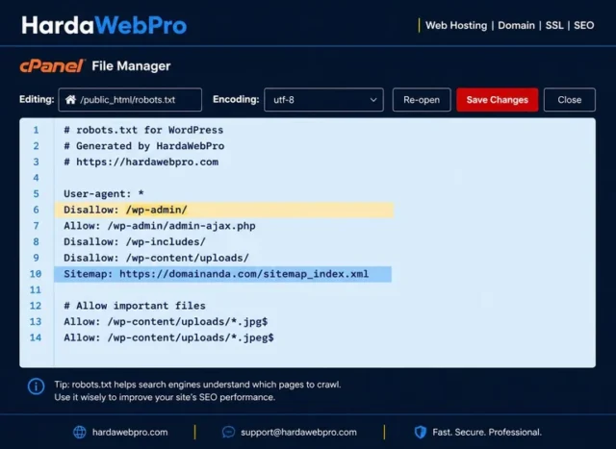
Task: Open the SEO menu item
Action: [584, 26]
